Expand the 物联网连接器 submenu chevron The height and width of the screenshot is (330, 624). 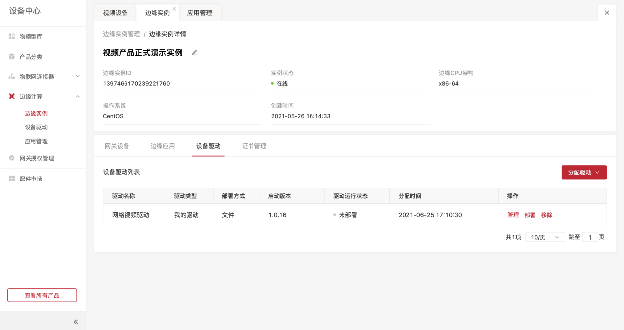[x=78, y=76]
